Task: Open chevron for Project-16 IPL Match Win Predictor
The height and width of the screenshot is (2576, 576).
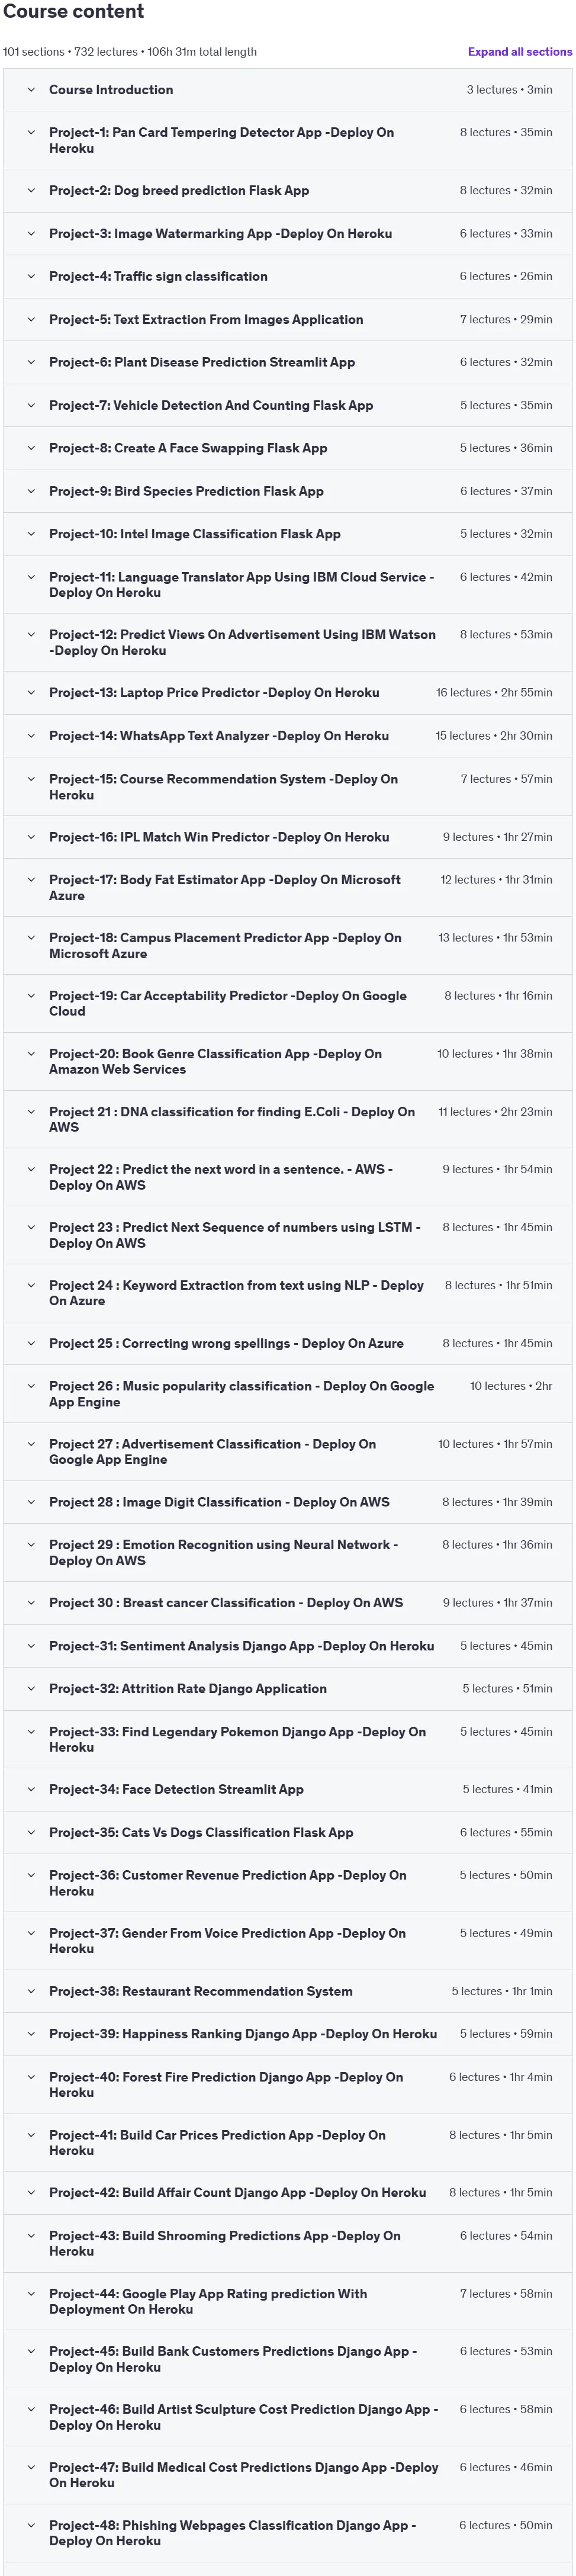Action: (31, 837)
